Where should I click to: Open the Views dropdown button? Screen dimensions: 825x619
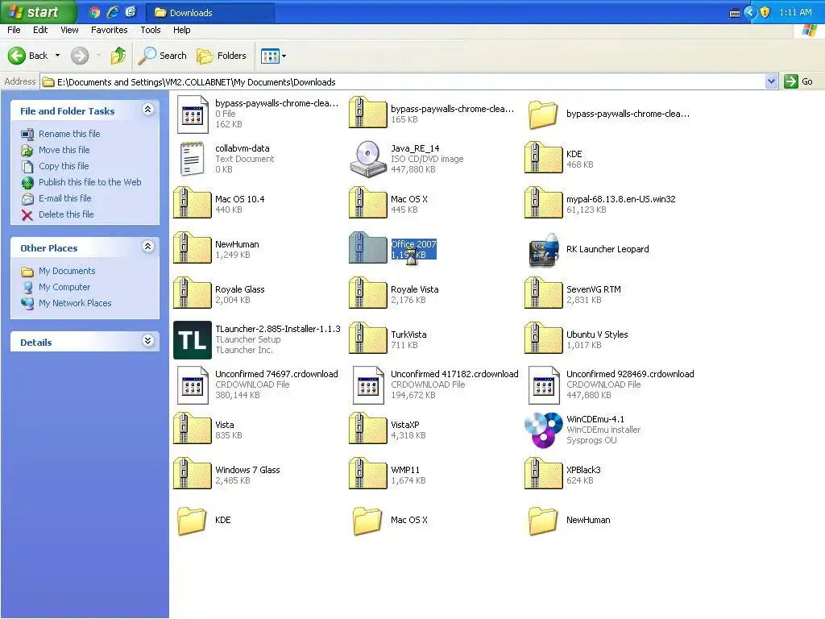[x=274, y=56]
